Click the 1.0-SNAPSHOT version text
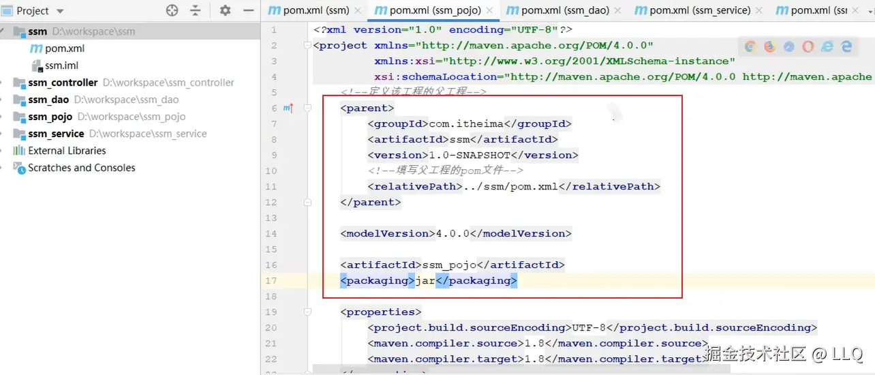This screenshot has width=875, height=375. pyautogui.click(x=470, y=155)
